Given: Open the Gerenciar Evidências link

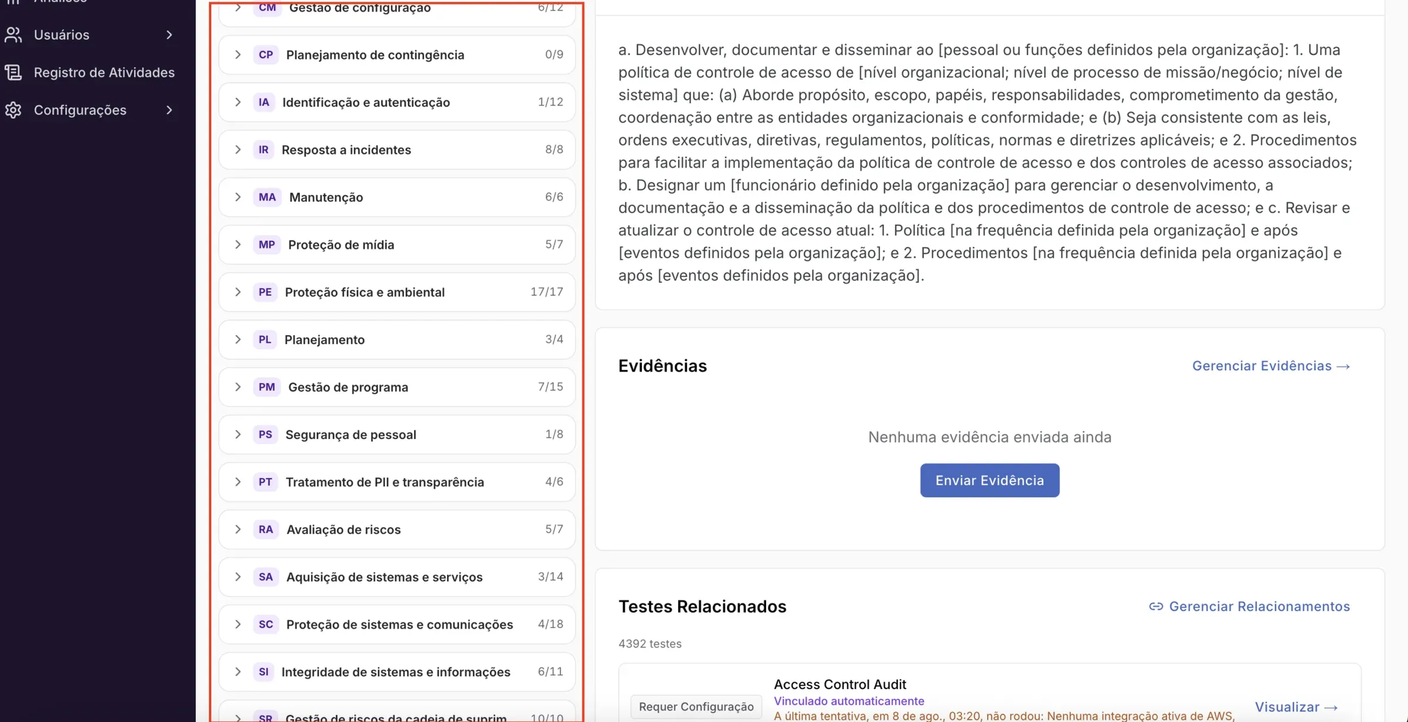Looking at the screenshot, I should 1271,366.
